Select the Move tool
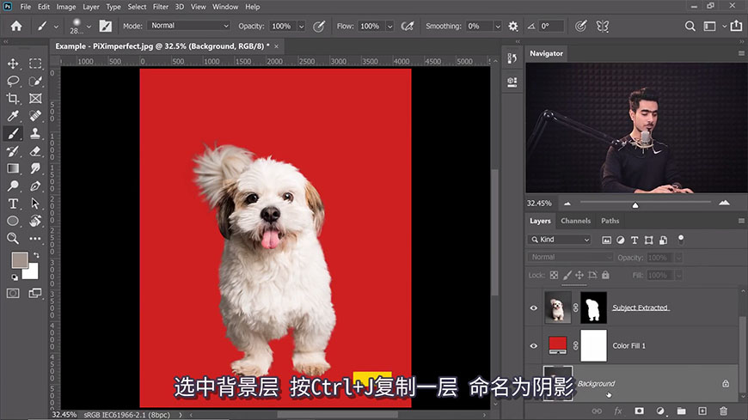748x420 pixels. (x=13, y=64)
